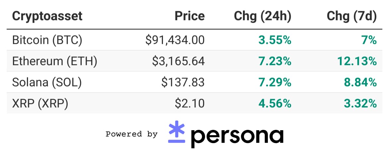The width and height of the screenshot is (389, 152).
Task: Click the XRP price $2.10
Action: coord(190,103)
